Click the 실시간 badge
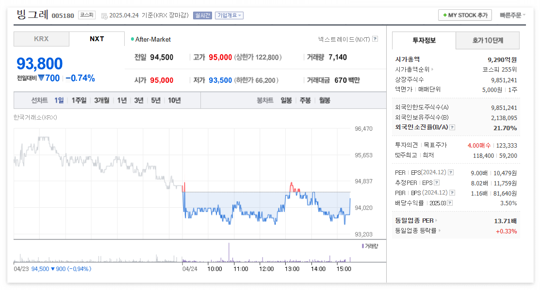The width and height of the screenshot is (541, 290). coord(203,15)
